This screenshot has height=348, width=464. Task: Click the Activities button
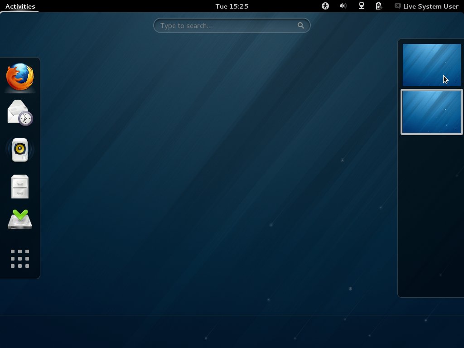(x=20, y=6)
